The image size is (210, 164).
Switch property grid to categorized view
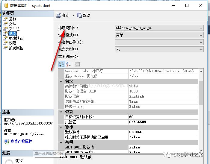(x=62, y=64)
